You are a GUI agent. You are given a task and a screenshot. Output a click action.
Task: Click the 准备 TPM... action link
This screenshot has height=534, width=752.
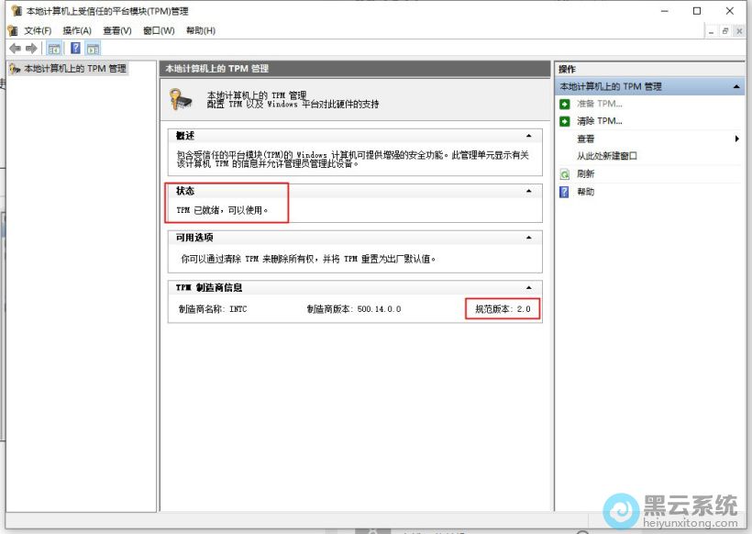pos(599,104)
